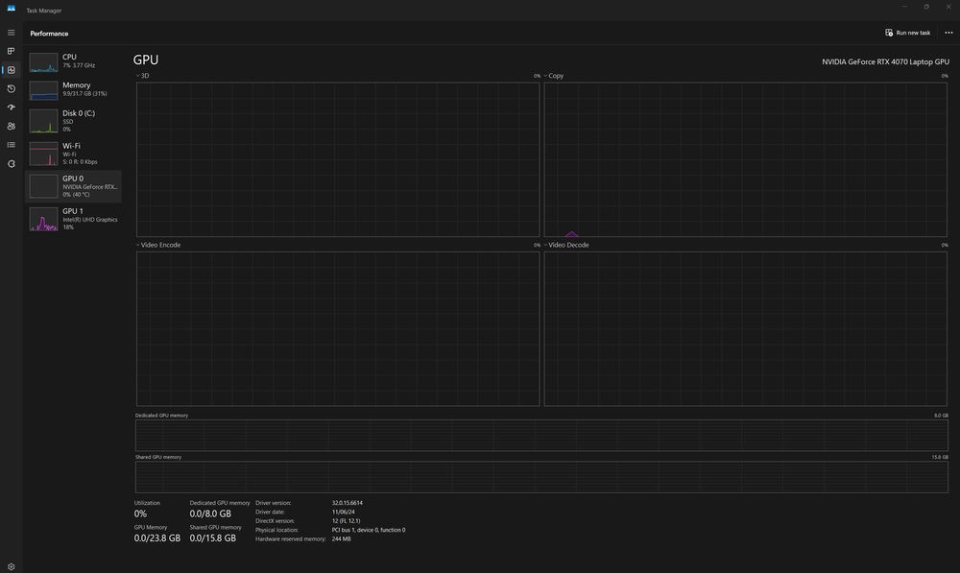Click the Memory mini graph thumbnail
Image resolution: width=960 pixels, height=573 pixels.
coord(43,90)
